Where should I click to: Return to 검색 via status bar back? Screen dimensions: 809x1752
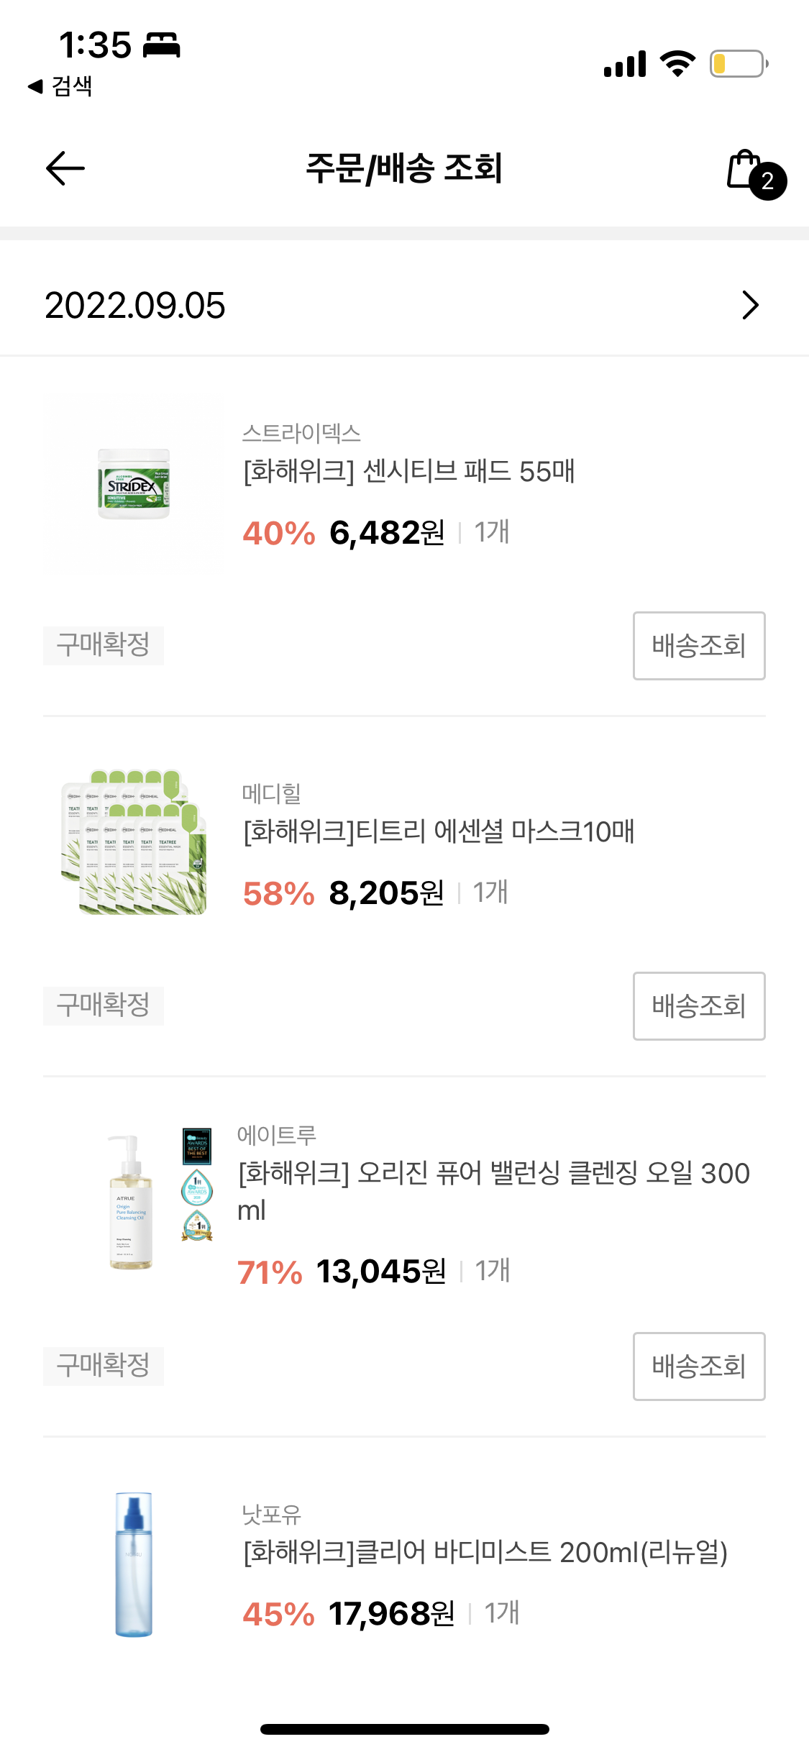click(60, 86)
